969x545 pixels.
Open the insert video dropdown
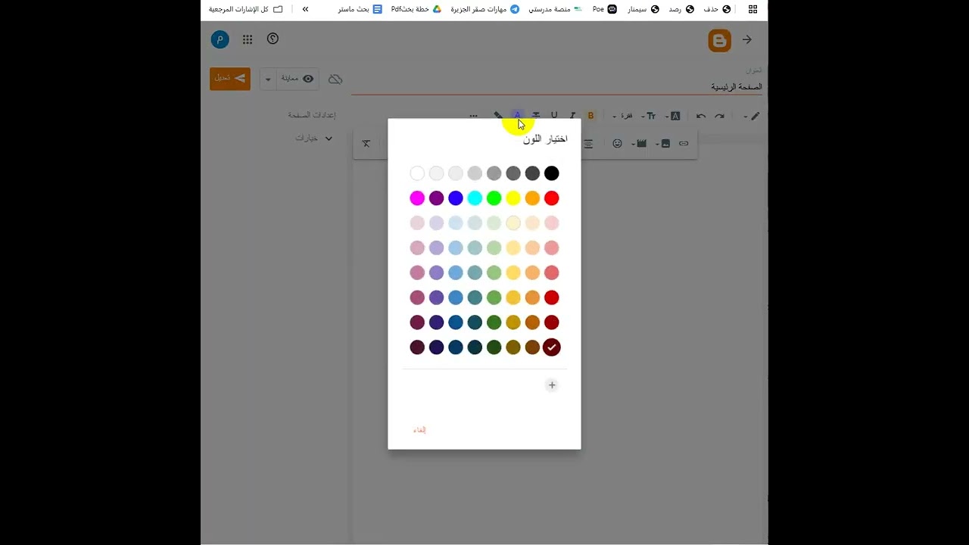(639, 143)
